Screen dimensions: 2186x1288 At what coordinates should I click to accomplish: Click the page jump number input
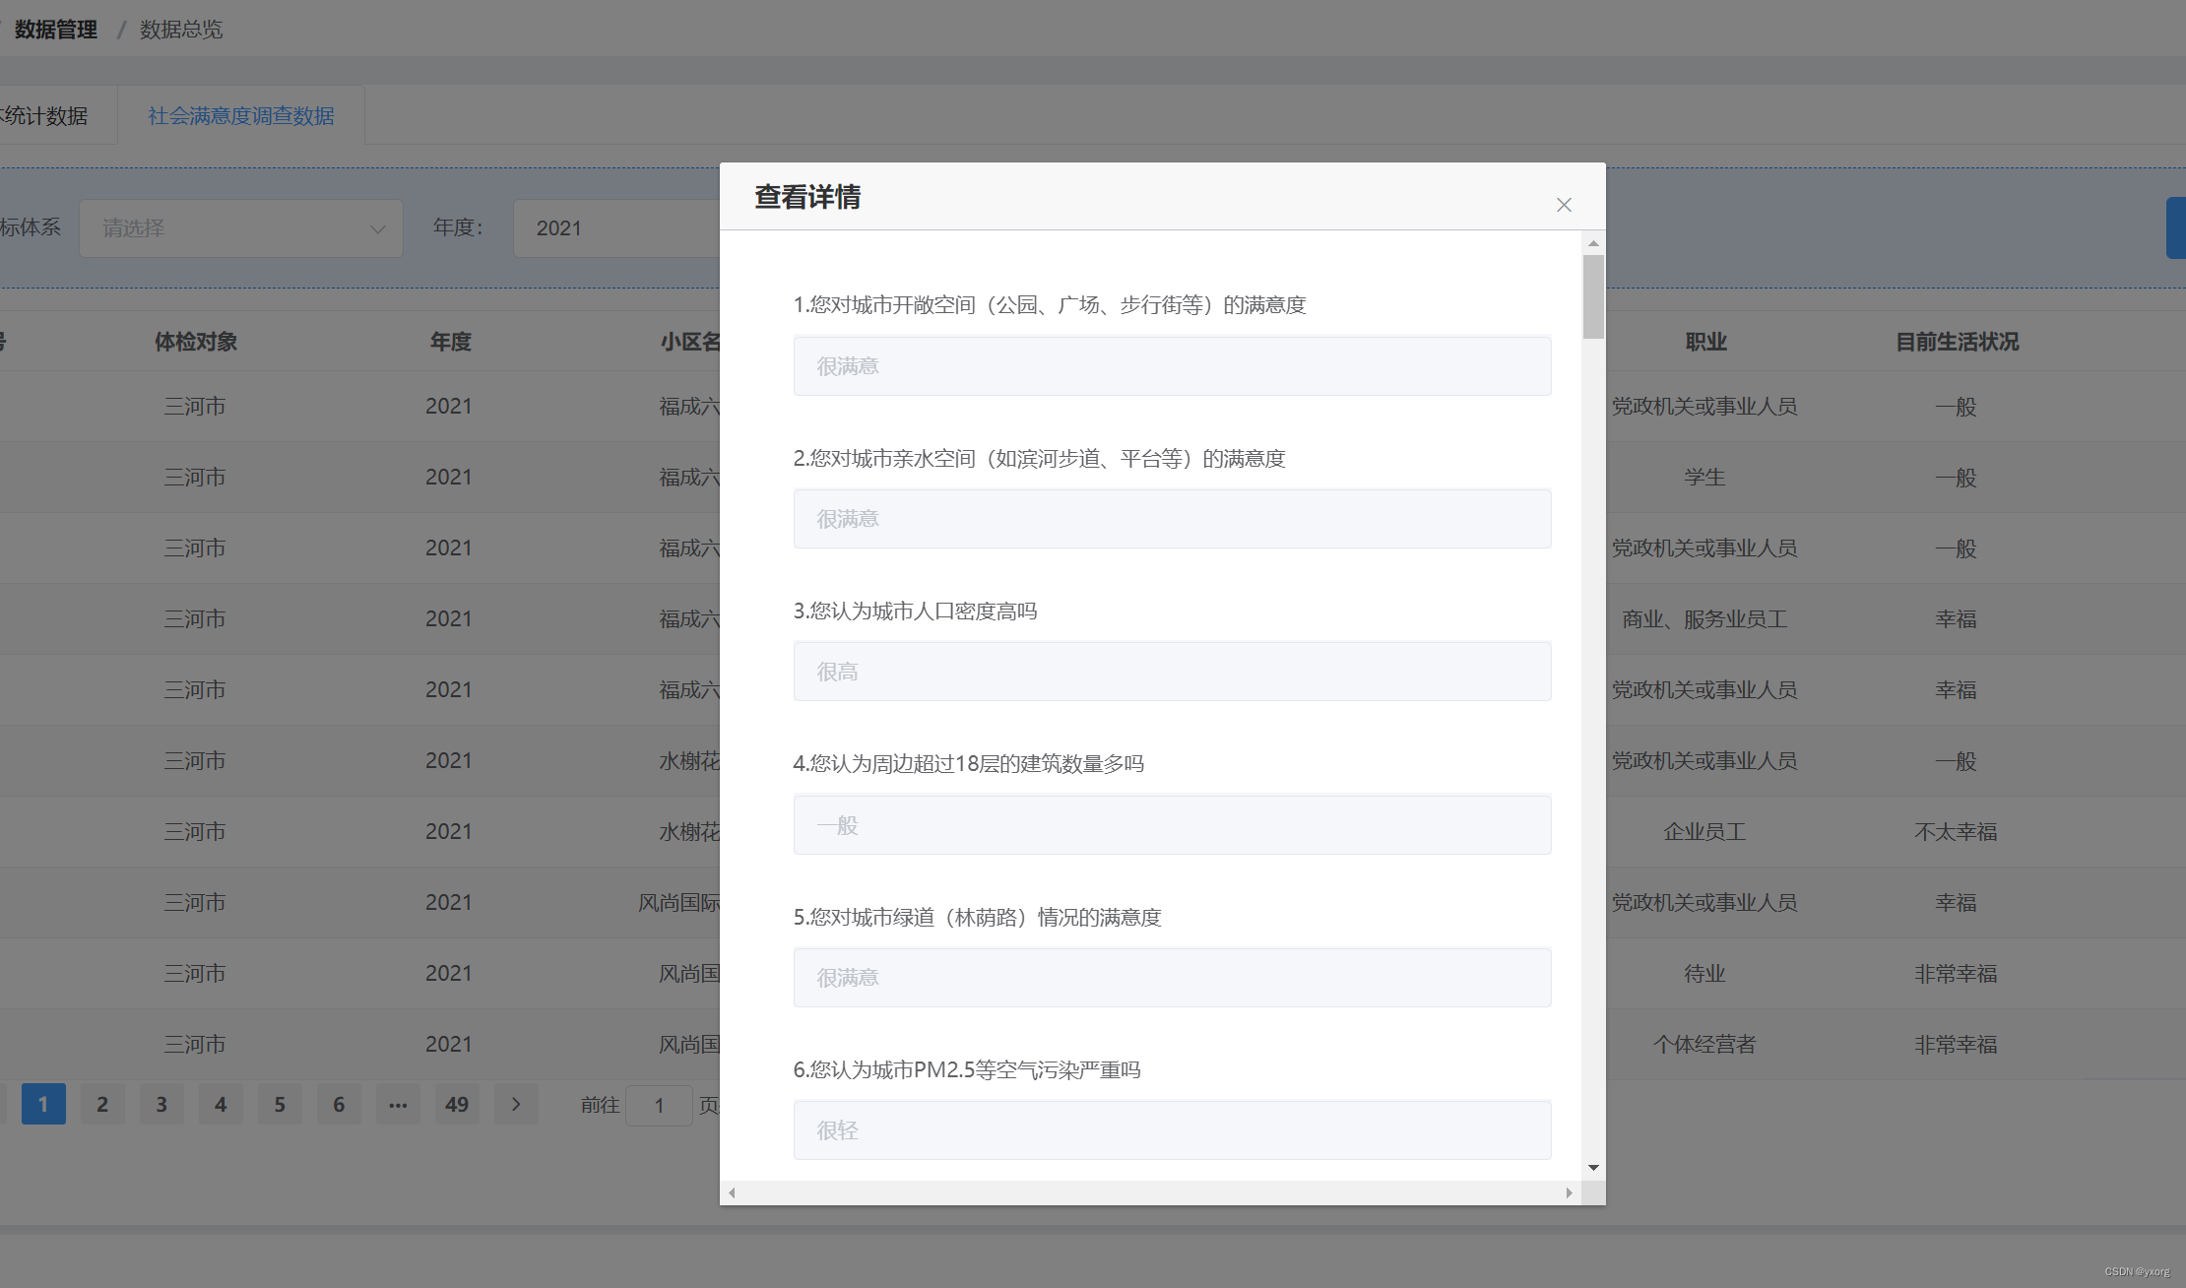click(659, 1105)
